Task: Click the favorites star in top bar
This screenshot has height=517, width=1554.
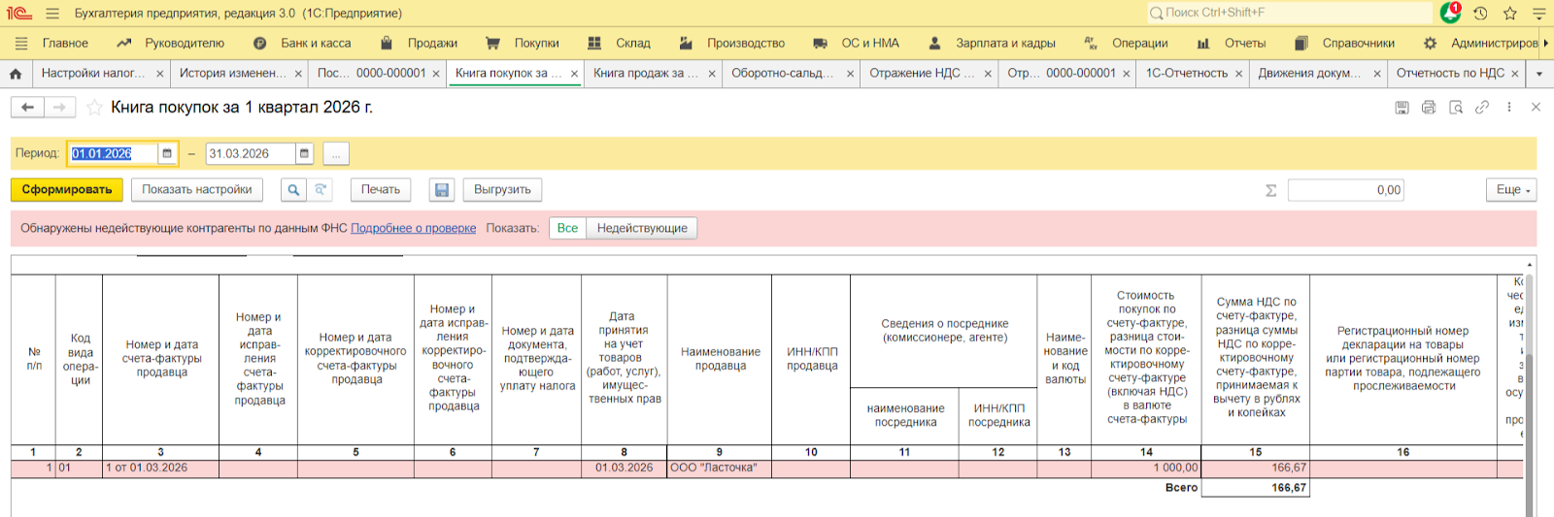Action: (1509, 13)
